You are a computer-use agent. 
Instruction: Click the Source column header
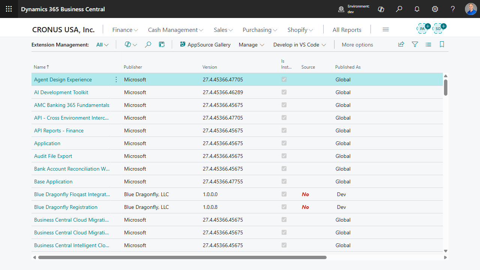[x=308, y=67]
